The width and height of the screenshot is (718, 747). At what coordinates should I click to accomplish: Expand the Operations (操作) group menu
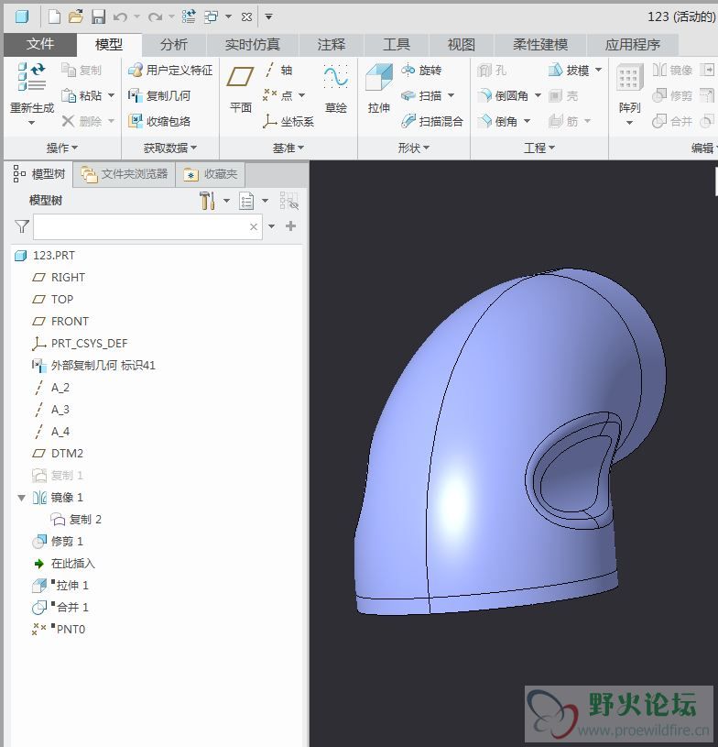tap(62, 148)
